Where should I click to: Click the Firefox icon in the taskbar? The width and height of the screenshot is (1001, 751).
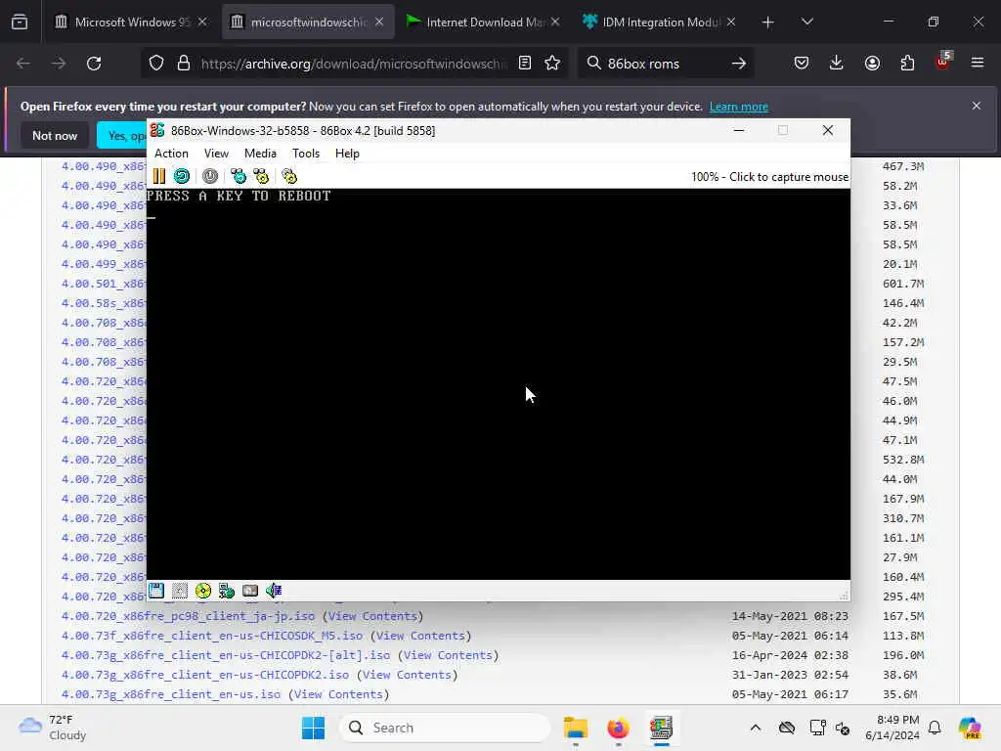tap(618, 728)
